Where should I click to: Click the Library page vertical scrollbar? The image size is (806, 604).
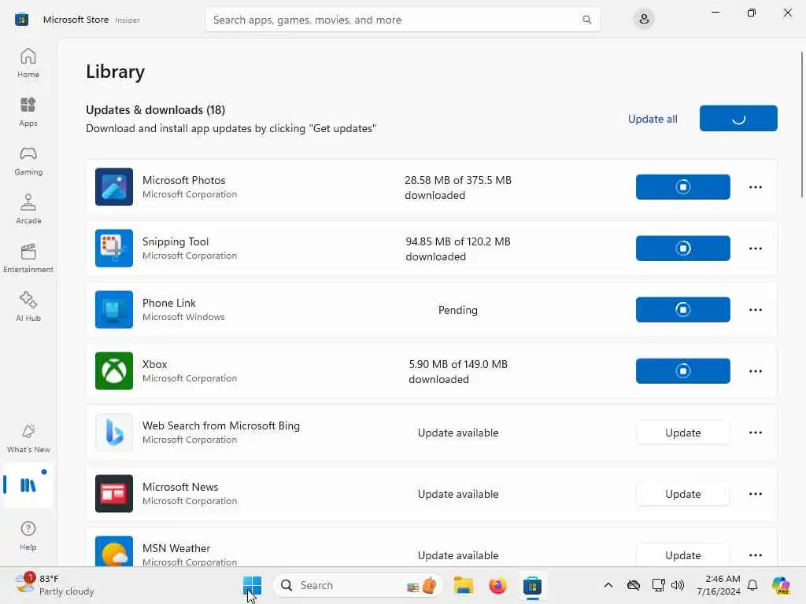(x=802, y=123)
